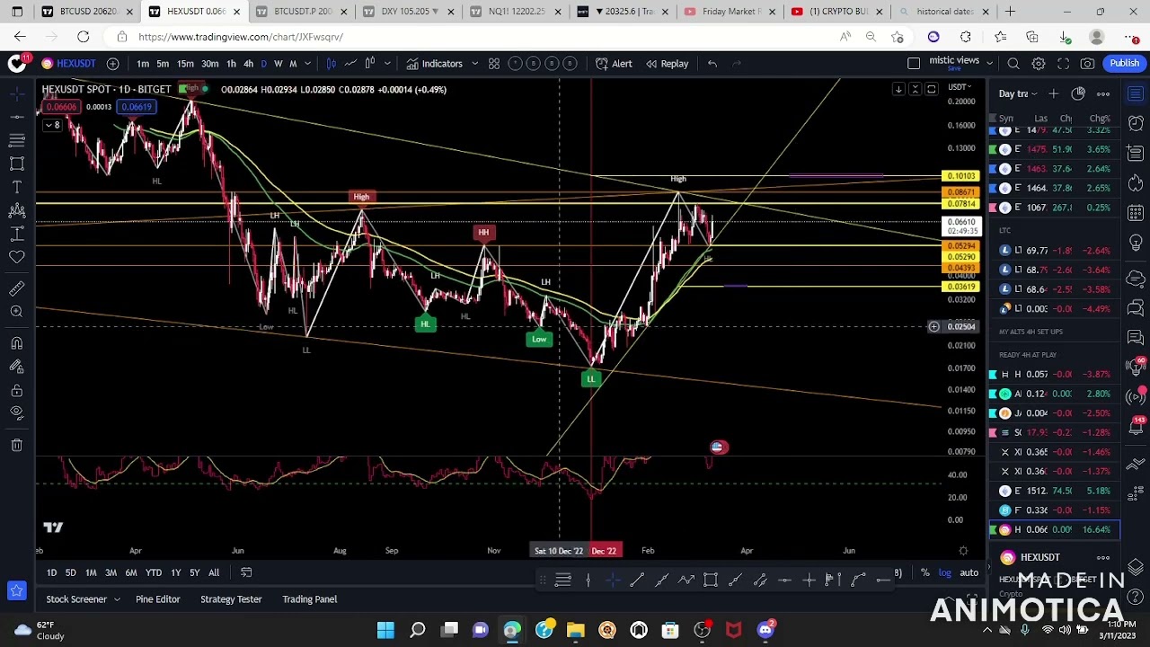
Task: Toggle magnet mode in left toolbar
Action: point(17,343)
